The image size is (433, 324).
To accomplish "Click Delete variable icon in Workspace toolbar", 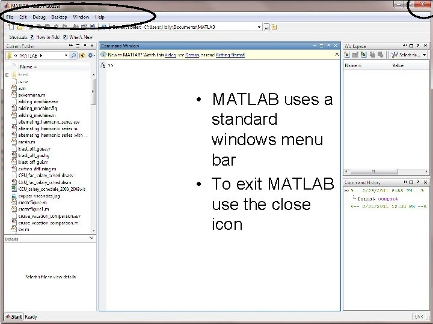I will click(x=381, y=55).
